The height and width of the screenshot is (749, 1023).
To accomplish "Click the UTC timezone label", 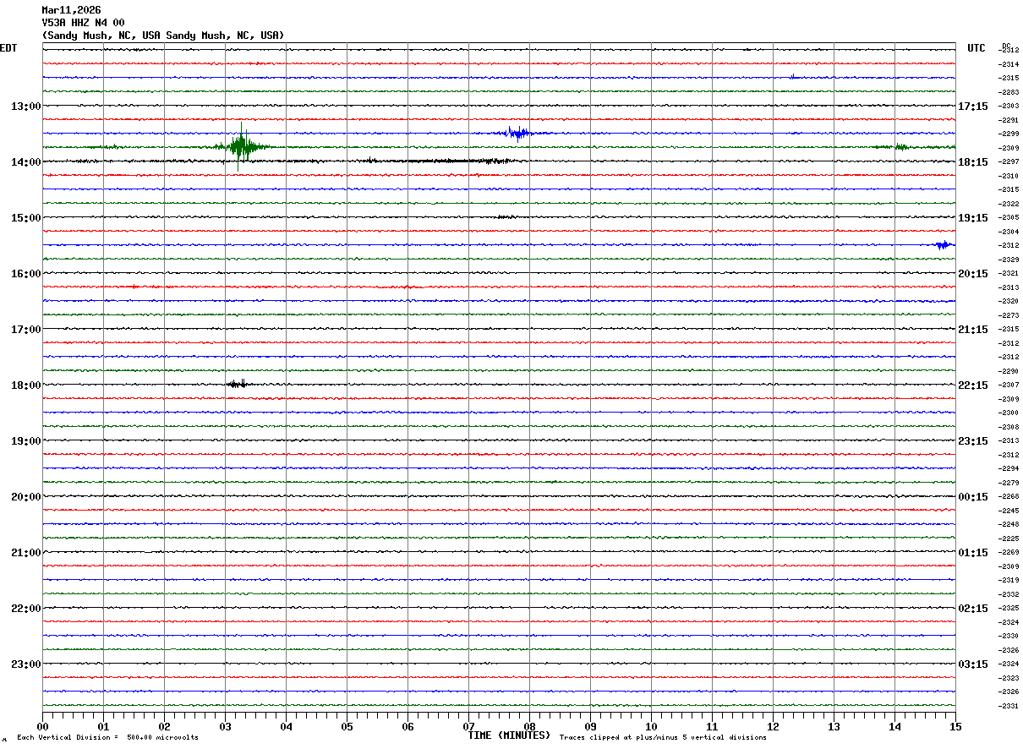I will coord(976,48).
